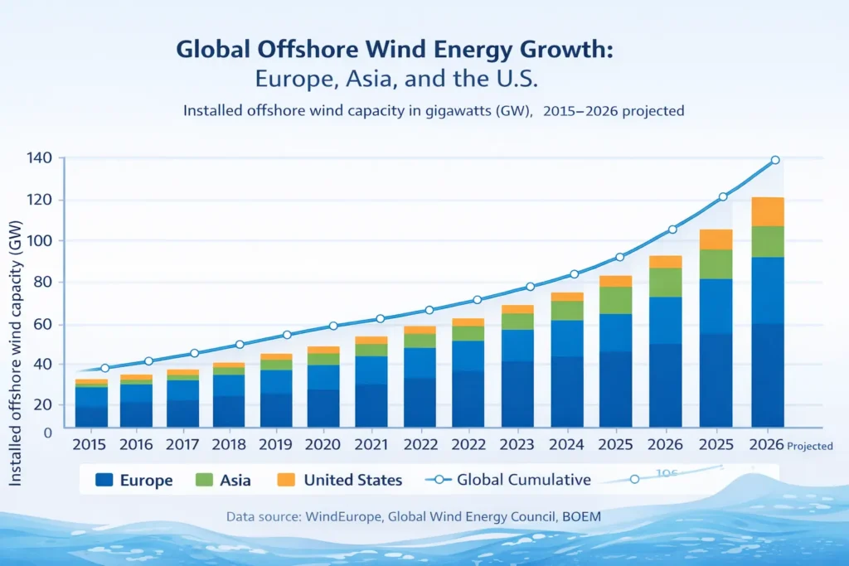Select the orange United States legend swatch

coord(287,480)
